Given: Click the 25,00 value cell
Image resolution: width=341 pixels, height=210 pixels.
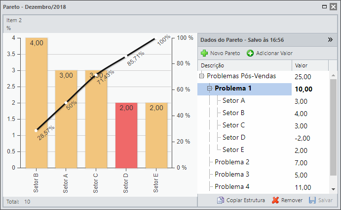Looking at the screenshot, I should (303, 77).
